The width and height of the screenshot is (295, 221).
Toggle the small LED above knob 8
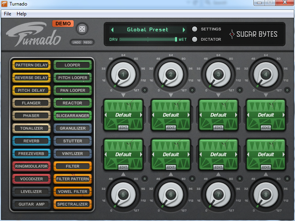pyautogui.click(x=287, y=179)
